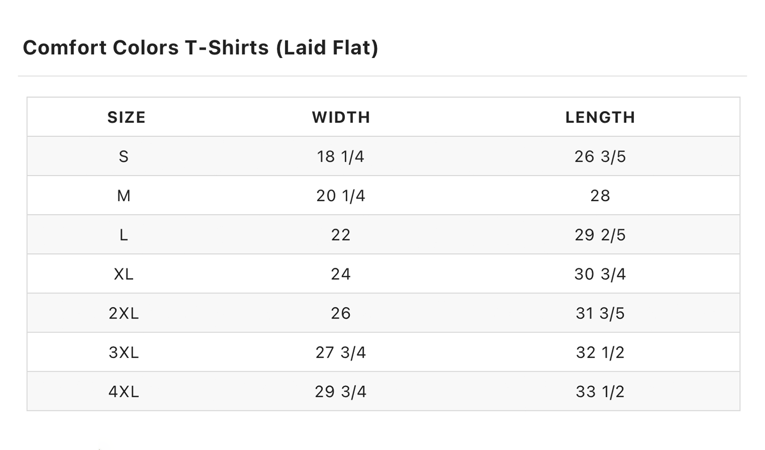Click the SIZE column header
The height and width of the screenshot is (450, 765).
tap(126, 118)
